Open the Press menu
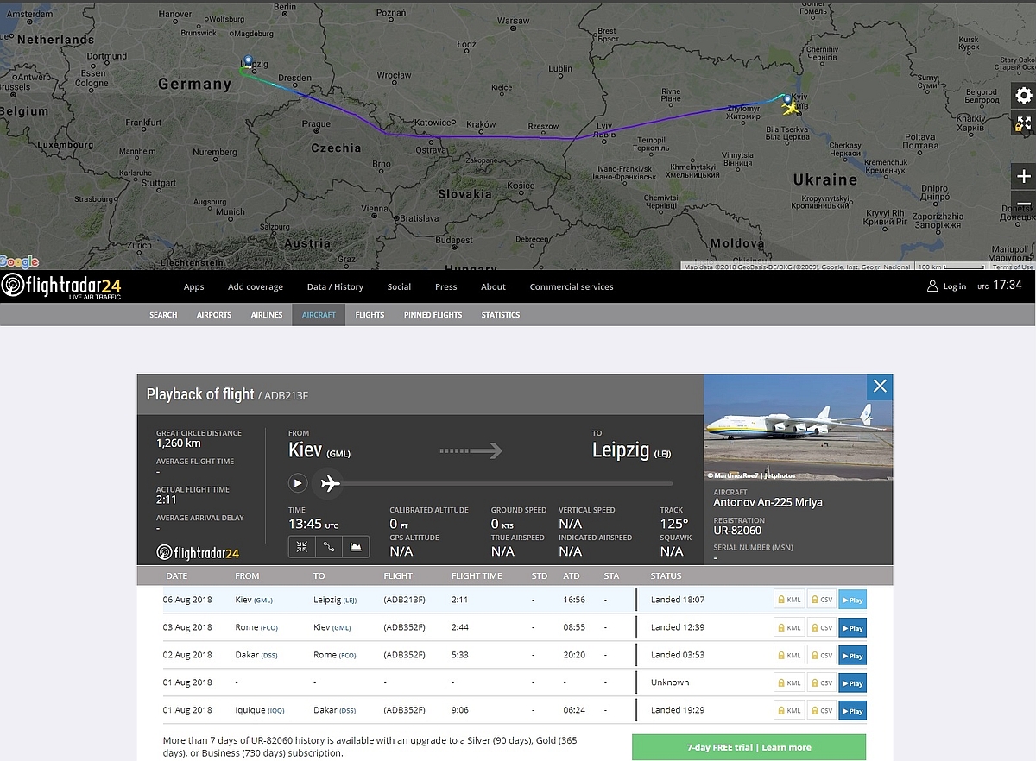The height and width of the screenshot is (761, 1036). [x=445, y=286]
